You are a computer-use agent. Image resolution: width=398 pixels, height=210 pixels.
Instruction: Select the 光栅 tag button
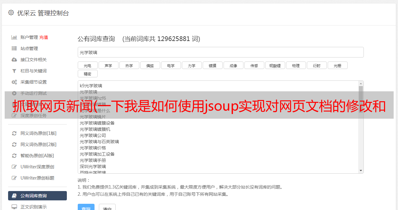tap(337, 66)
